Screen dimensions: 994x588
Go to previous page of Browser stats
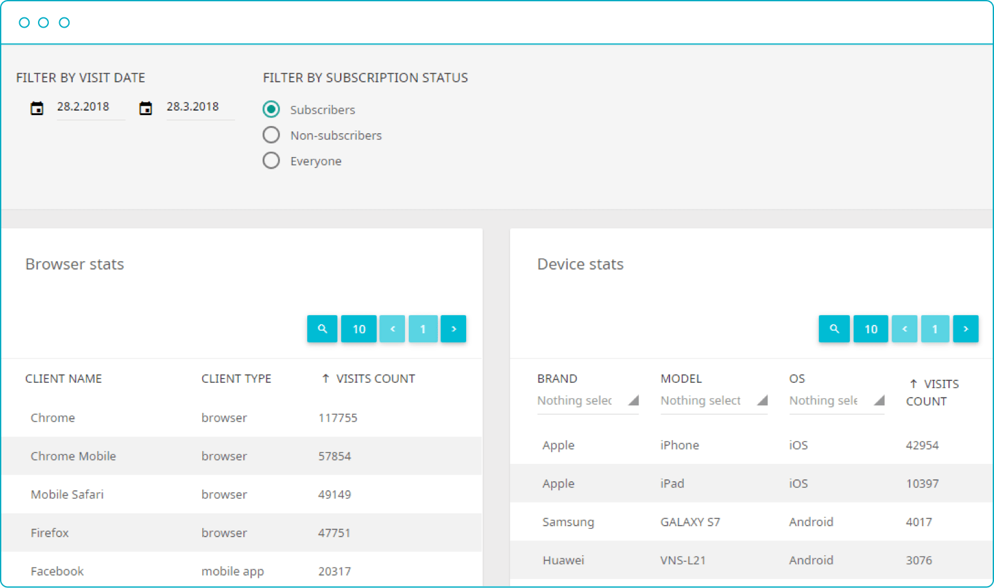(392, 329)
